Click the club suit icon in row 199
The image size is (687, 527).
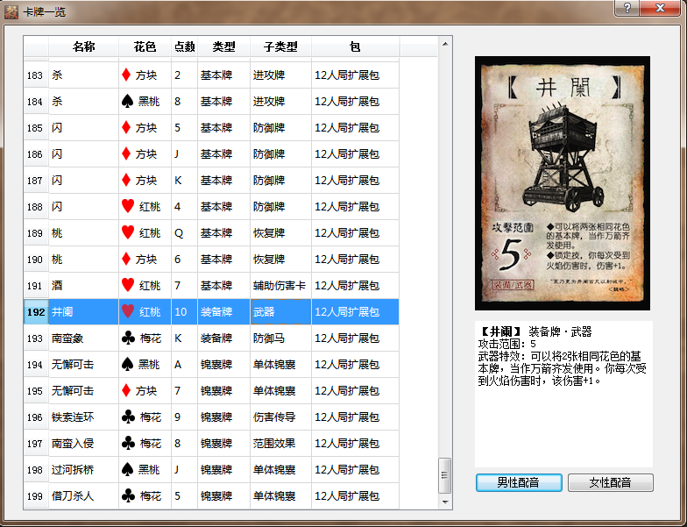tap(128, 496)
